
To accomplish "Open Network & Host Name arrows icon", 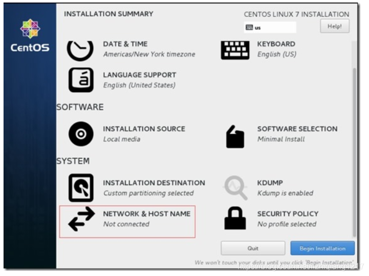I will click(81, 219).
